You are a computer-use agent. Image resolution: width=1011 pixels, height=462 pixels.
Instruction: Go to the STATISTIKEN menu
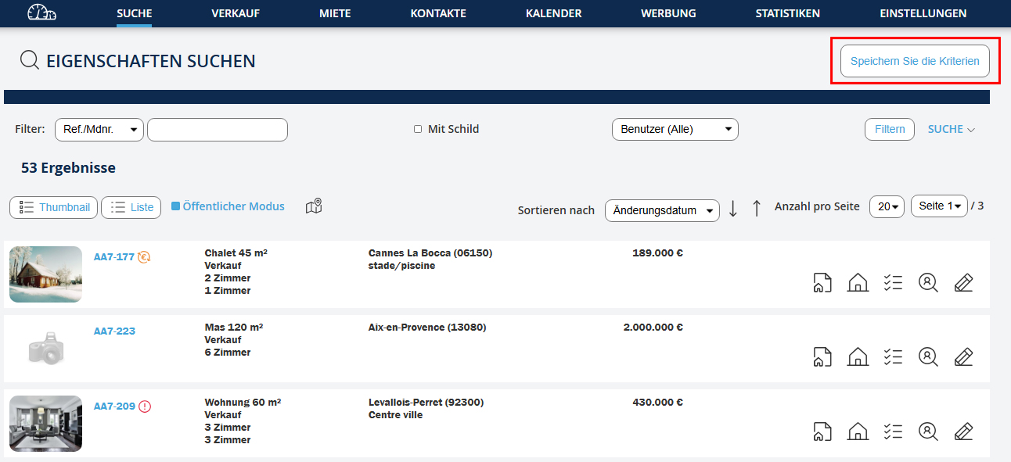787,13
